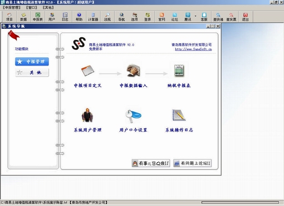284x206 pixels.
Task: Open the 【窗口】 menu
Action: click(x=32, y=8)
